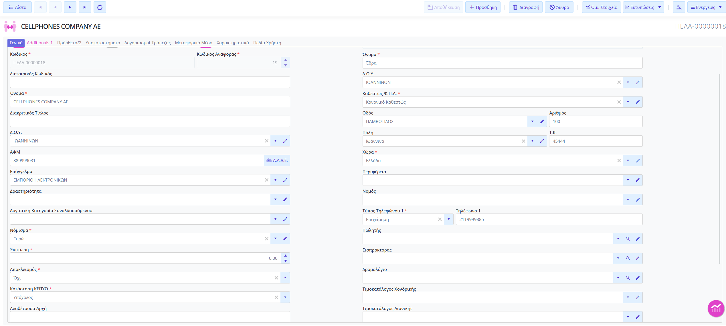
Task: Expand the Κατάσταση ΚΕΠΥΟ dropdown
Action: pos(285,297)
